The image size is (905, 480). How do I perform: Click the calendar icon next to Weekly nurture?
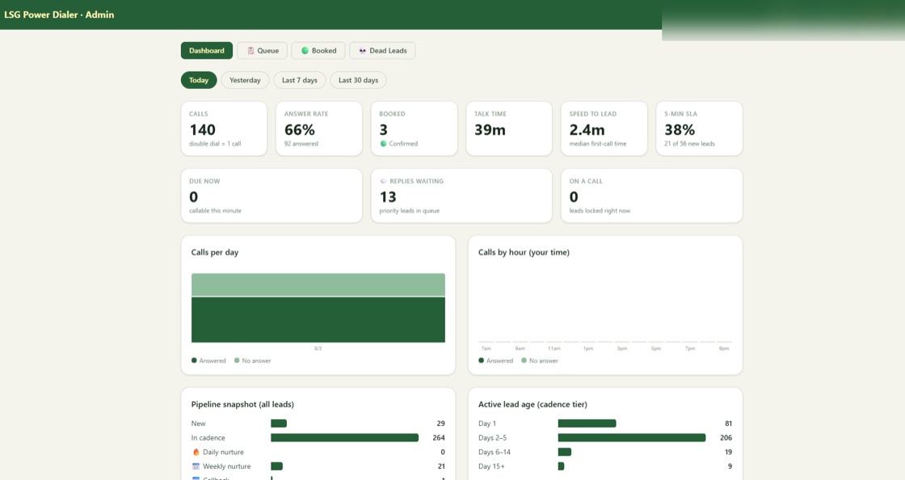pos(196,466)
